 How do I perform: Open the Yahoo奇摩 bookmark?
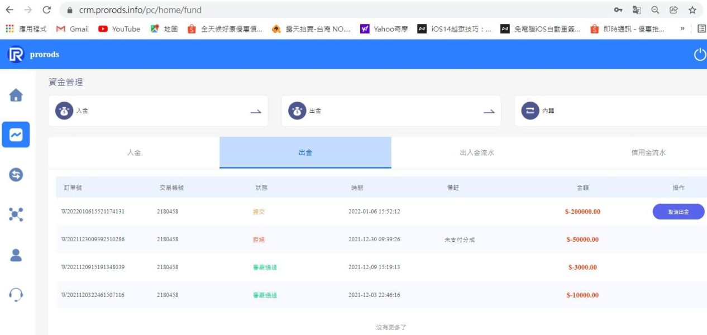click(x=385, y=29)
